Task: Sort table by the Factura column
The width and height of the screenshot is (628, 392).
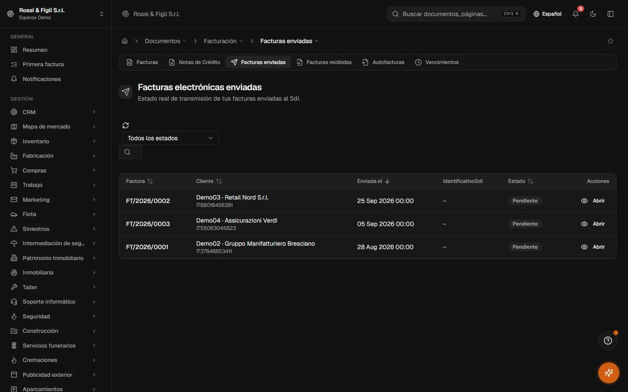Action: (140, 181)
